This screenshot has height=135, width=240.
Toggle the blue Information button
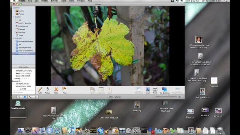[25, 97]
